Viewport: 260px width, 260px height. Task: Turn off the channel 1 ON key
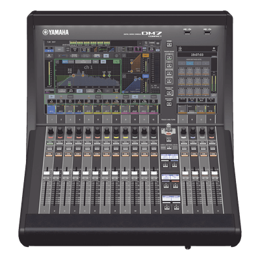point(50,154)
